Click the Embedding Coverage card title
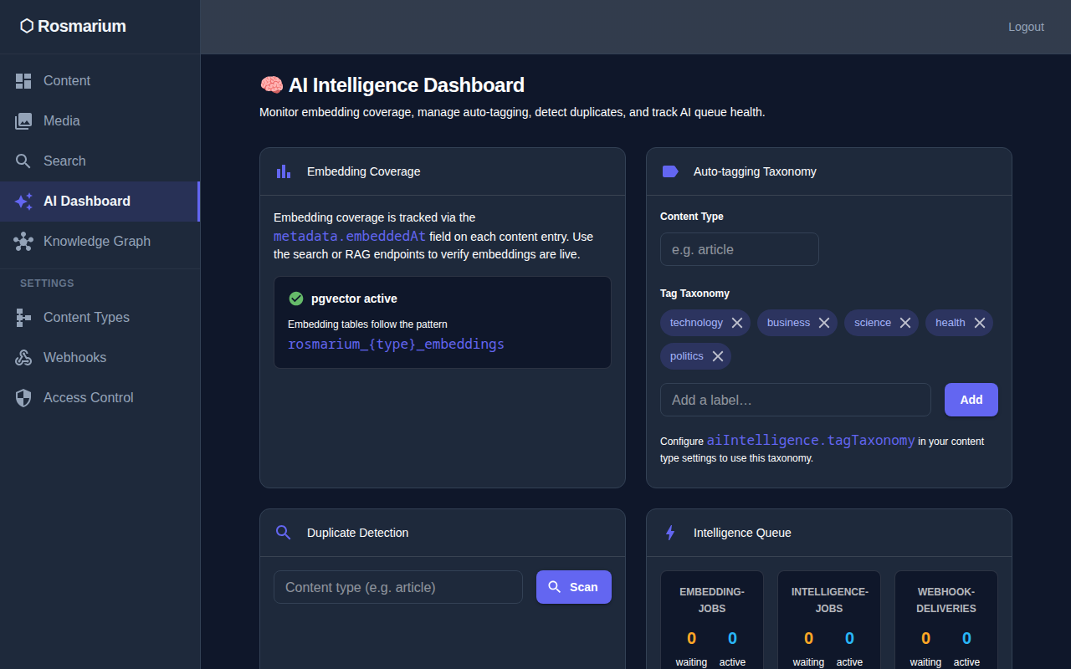The image size is (1071, 669). 364,171
